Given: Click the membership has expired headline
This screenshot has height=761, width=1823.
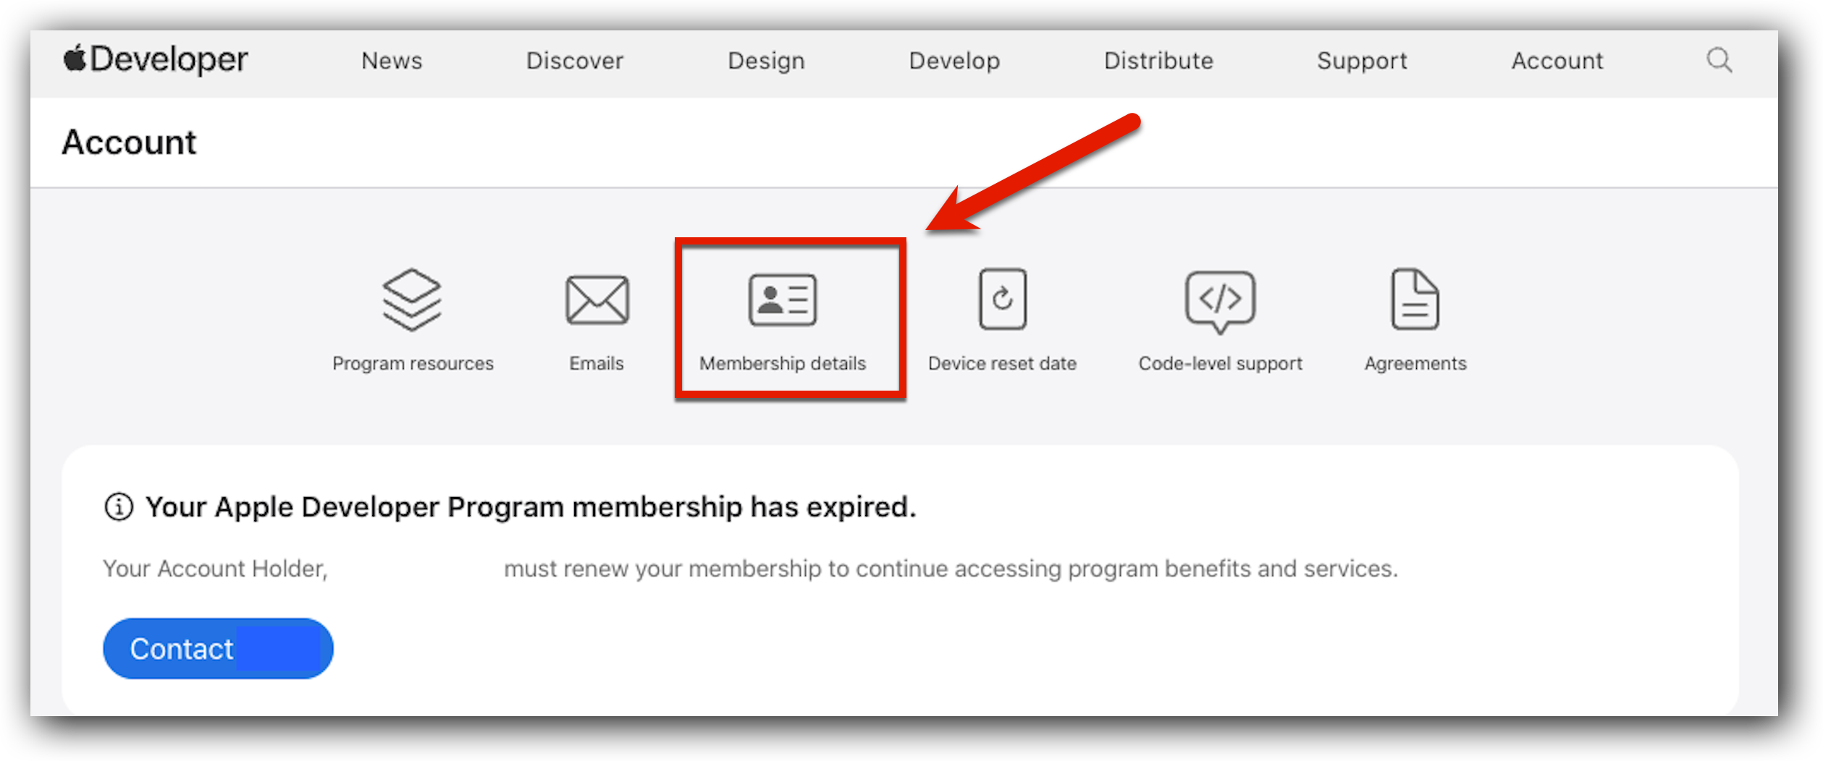Looking at the screenshot, I should point(531,507).
